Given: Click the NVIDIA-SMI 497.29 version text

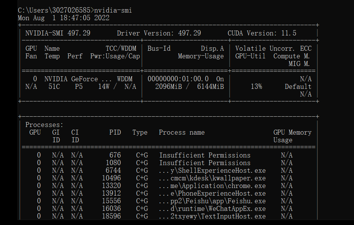Looking at the screenshot, I should 58,33.
